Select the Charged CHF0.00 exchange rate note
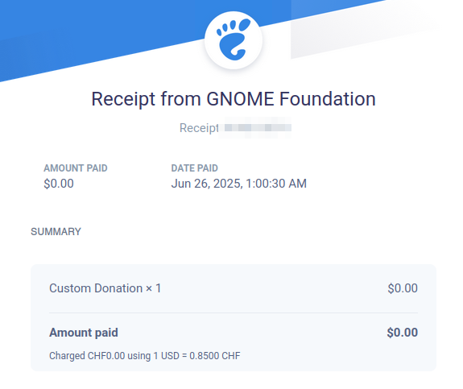Image resolution: width=463 pixels, height=389 pixels. point(145,356)
